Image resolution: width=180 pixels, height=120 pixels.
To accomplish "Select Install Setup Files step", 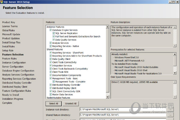I will tap(11, 42).
